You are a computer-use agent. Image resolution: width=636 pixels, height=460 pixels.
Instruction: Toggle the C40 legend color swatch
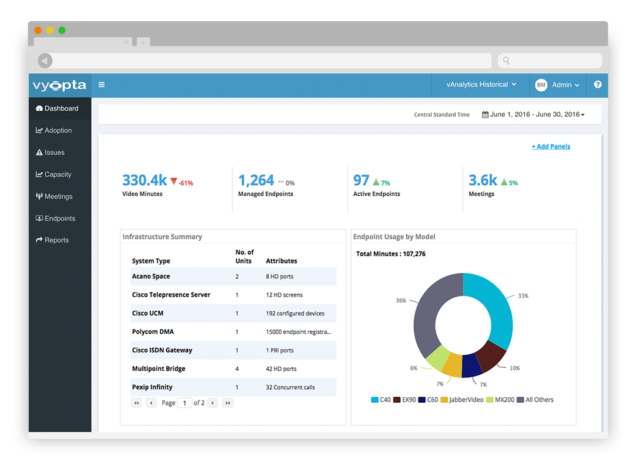click(375, 400)
